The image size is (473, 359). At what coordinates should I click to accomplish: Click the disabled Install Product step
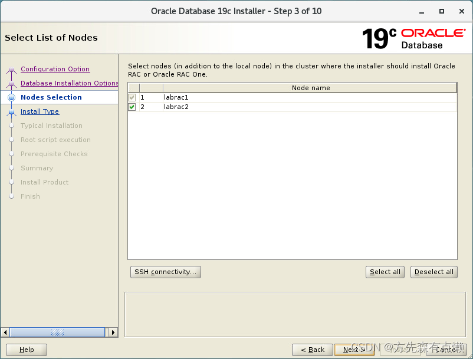click(44, 182)
